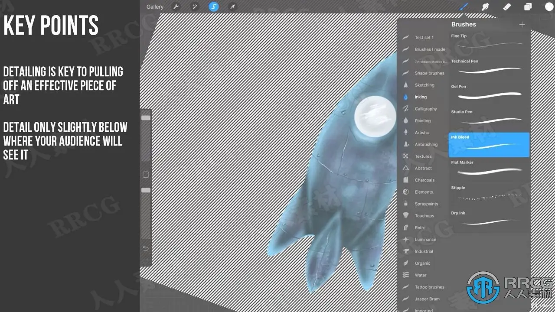Viewport: 555px width, 312px height.
Task: Choose the Technical Pen brush
Action: (489, 69)
